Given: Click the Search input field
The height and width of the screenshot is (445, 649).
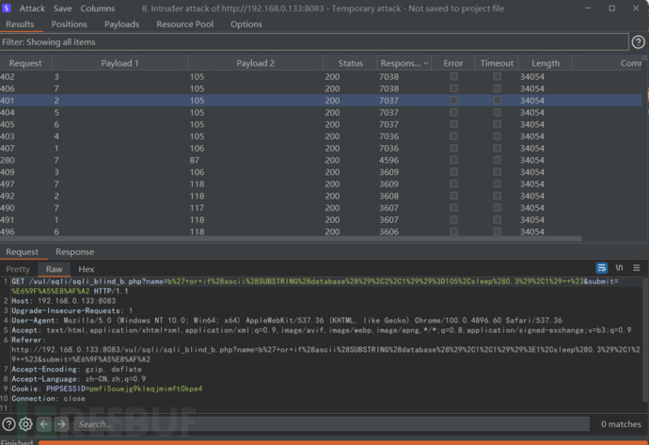Looking at the screenshot, I should pyautogui.click(x=331, y=424).
